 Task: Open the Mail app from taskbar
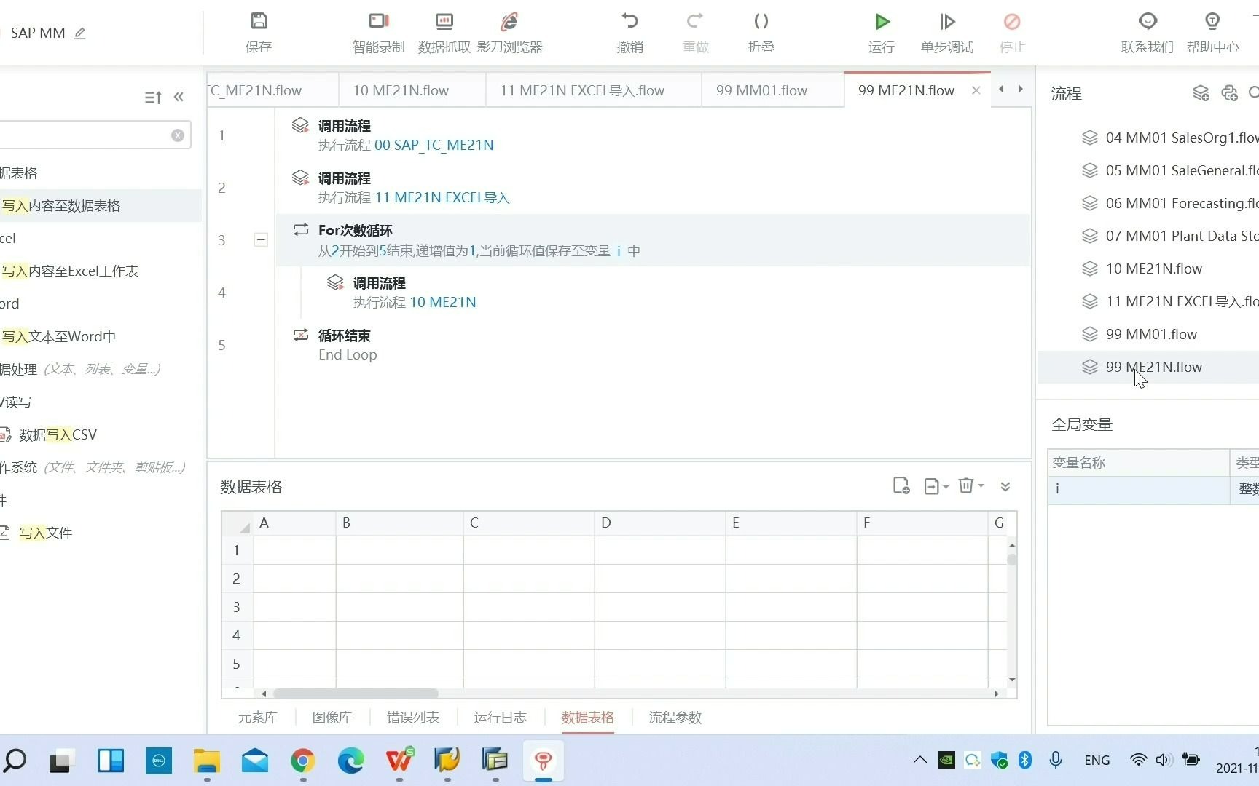point(255,761)
